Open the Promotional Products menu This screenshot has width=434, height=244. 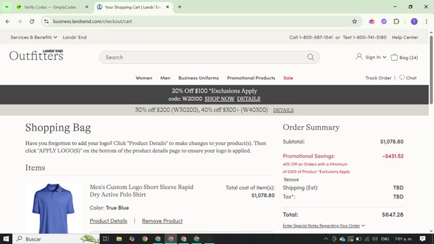251,78
